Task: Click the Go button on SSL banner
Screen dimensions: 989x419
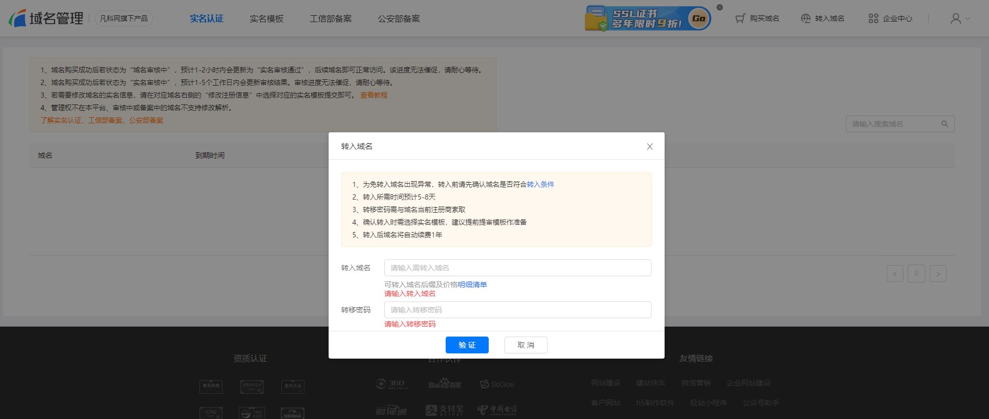Action: (x=699, y=18)
